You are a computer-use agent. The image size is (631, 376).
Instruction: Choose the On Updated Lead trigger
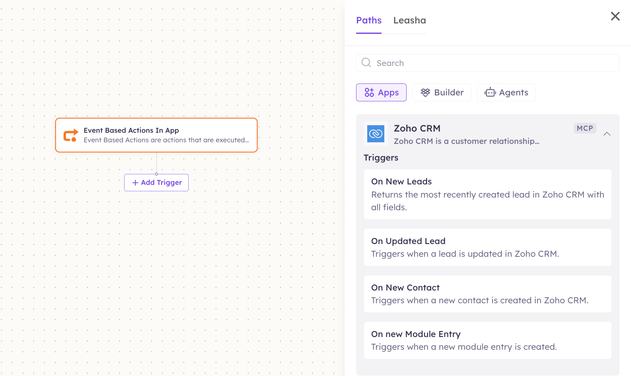pos(488,247)
